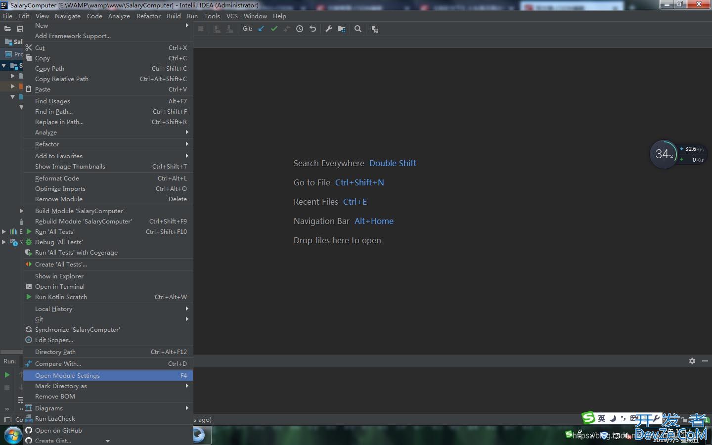Choose Copy Relative Path entry
712x445 pixels.
[x=108, y=79]
